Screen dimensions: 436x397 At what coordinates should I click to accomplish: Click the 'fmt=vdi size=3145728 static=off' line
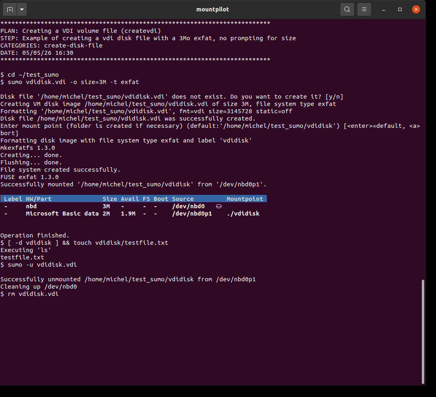146,111
